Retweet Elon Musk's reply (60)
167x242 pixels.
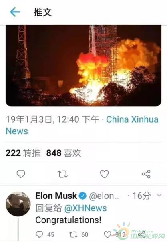(79, 234)
